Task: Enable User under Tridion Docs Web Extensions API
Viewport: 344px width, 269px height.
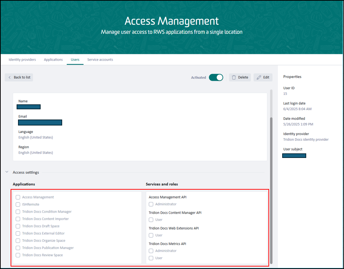Action: [151, 235]
